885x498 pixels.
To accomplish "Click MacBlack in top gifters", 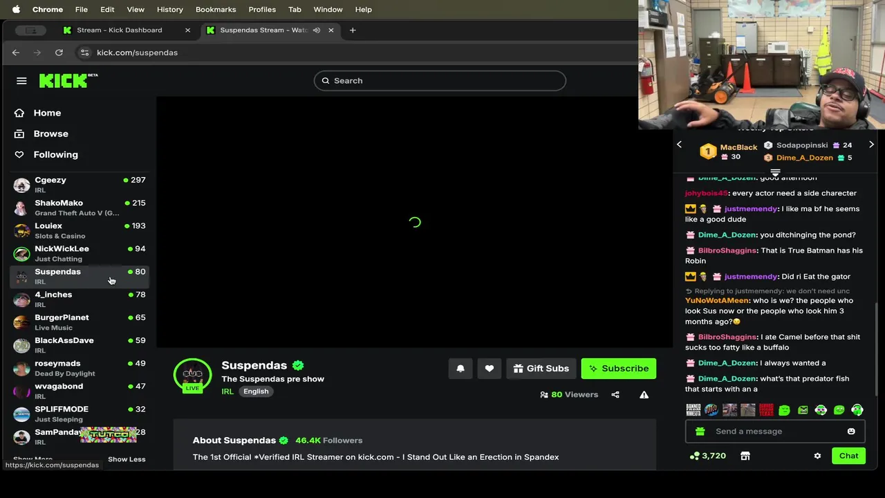I will 738,147.
